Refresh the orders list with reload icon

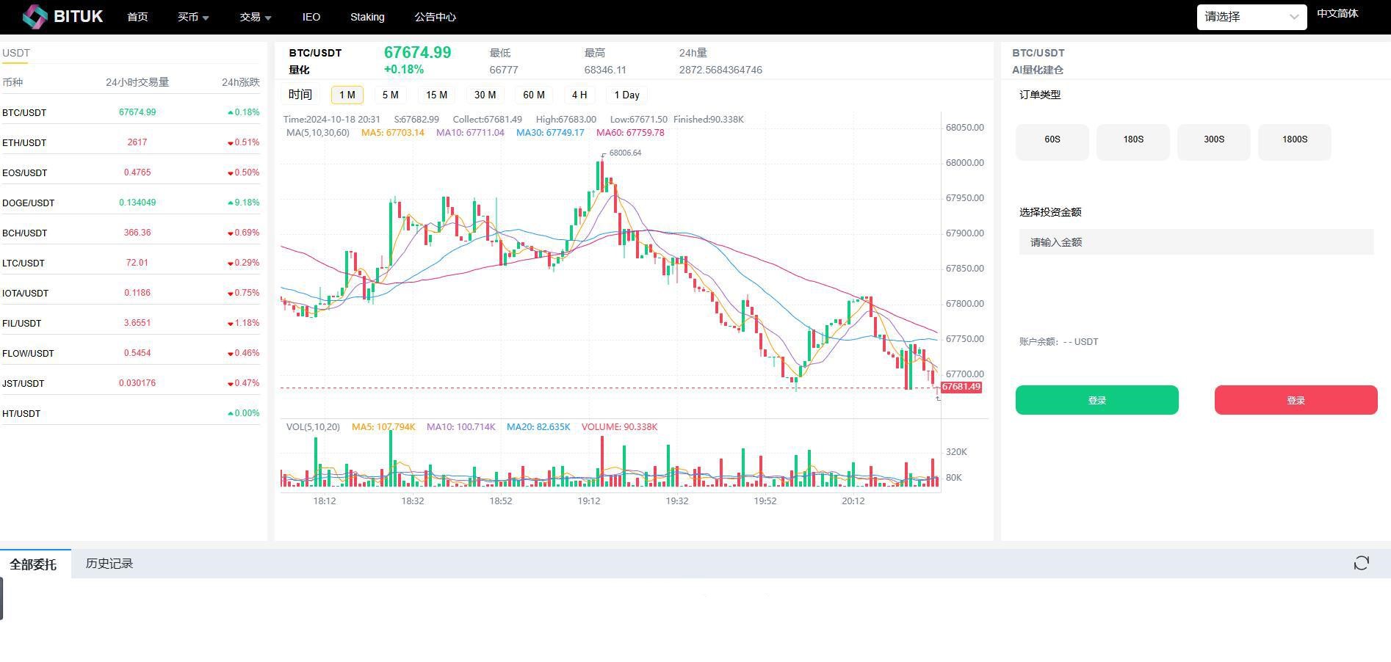click(1361, 563)
